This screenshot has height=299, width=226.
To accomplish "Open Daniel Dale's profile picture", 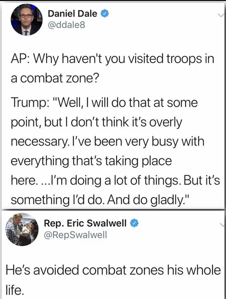I will pos(27,20).
